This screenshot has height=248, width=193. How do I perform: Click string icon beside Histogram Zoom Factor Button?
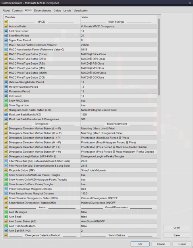tap(6, 110)
